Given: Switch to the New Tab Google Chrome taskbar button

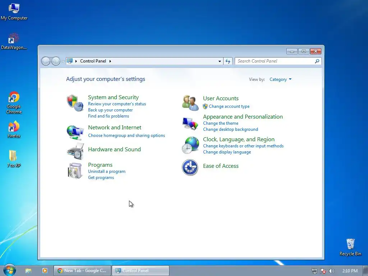Looking at the screenshot, I should [x=82, y=271].
